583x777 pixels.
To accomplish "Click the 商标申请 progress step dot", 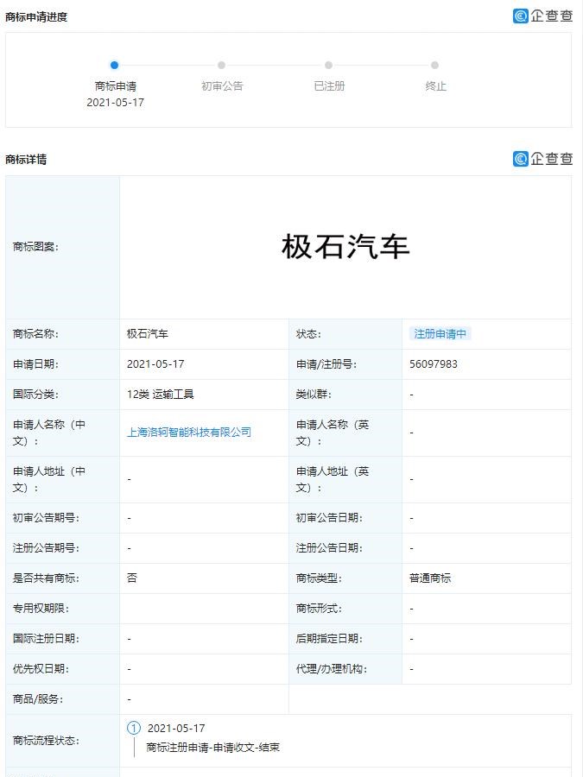I will [x=115, y=65].
